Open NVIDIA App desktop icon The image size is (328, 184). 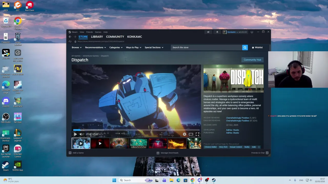tap(18, 166)
